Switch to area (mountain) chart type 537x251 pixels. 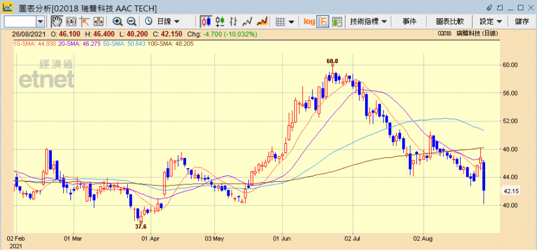261,21
